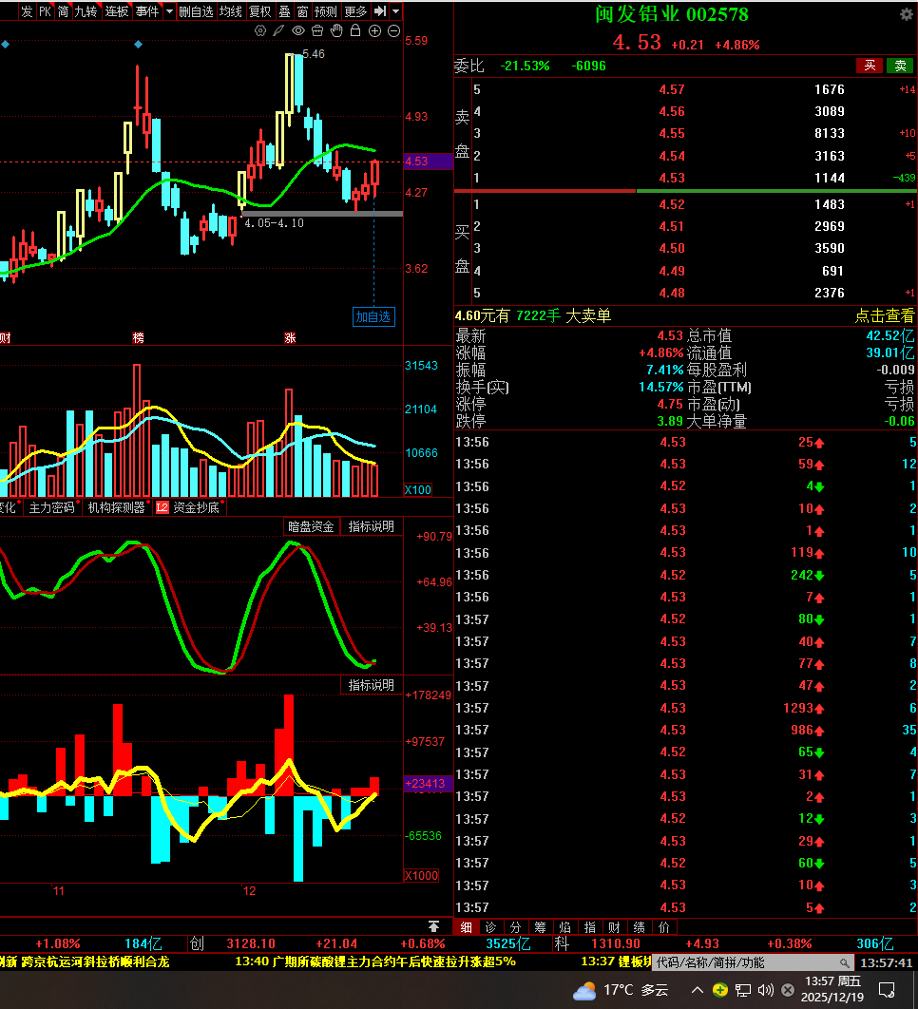Select the 焰 tab
The image size is (918, 1009).
coord(565,926)
